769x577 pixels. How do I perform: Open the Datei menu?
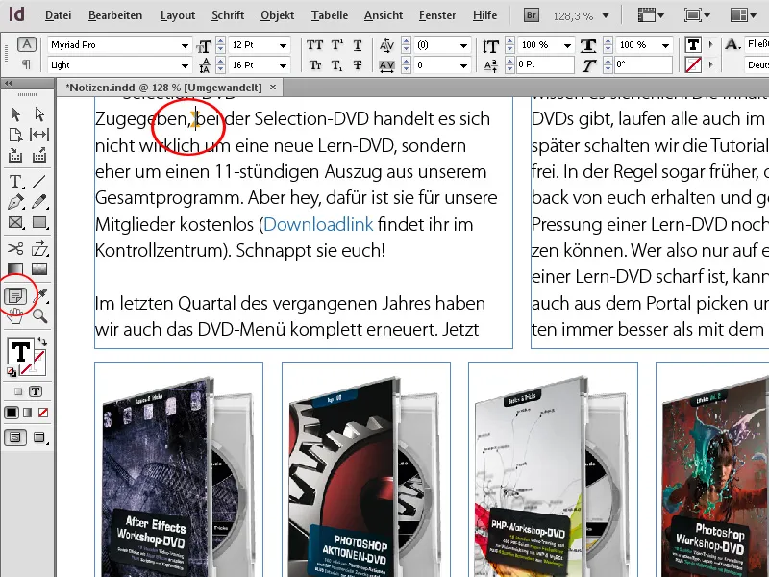tap(58, 15)
